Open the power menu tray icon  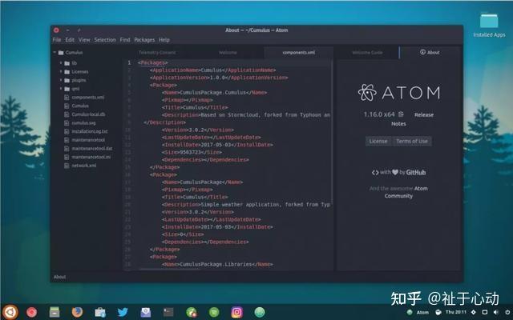[507, 312]
